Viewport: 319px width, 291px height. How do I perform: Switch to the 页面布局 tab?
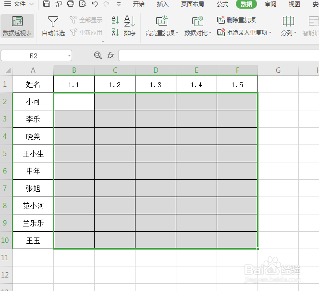pos(193,4)
